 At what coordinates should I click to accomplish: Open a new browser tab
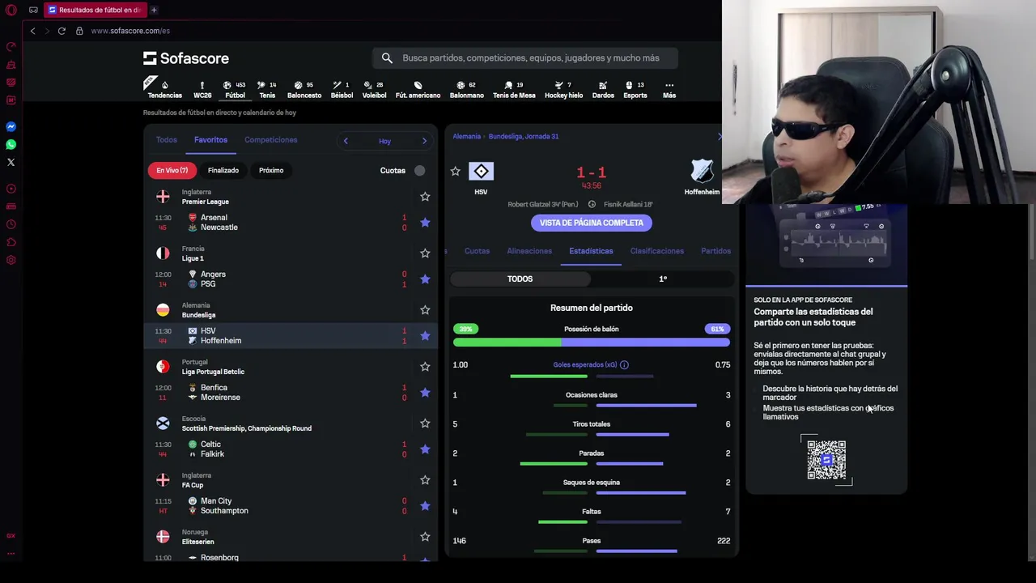pos(154,10)
